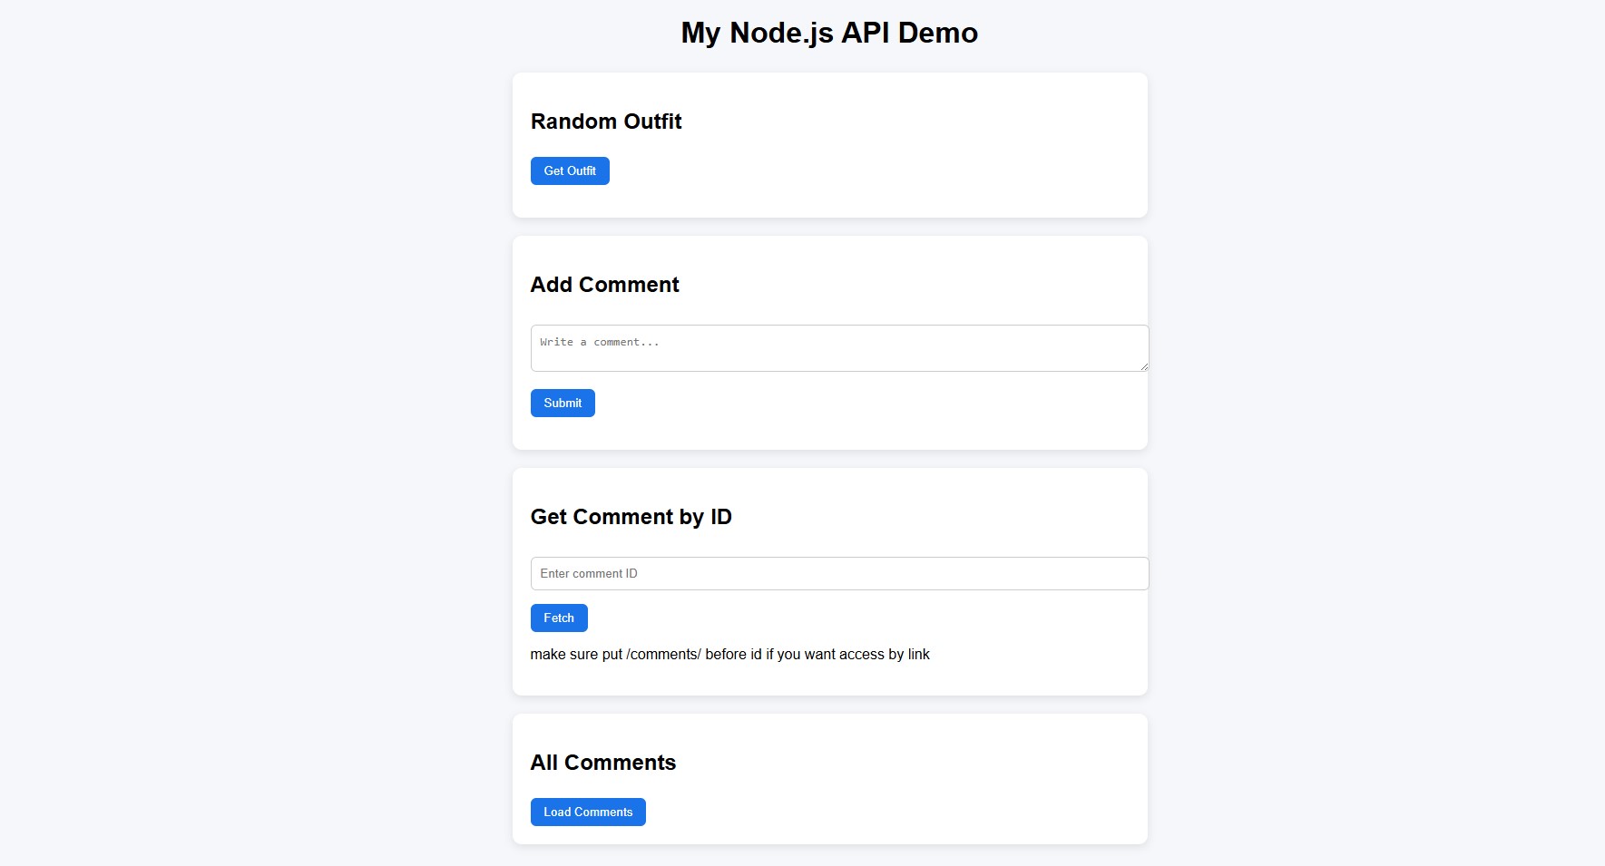Click the word "Demo" in the page title
The image size is (1605, 866).
(938, 33)
